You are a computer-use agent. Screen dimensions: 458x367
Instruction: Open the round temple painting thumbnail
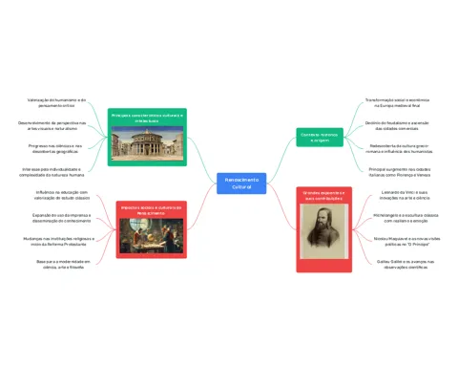[147, 143]
